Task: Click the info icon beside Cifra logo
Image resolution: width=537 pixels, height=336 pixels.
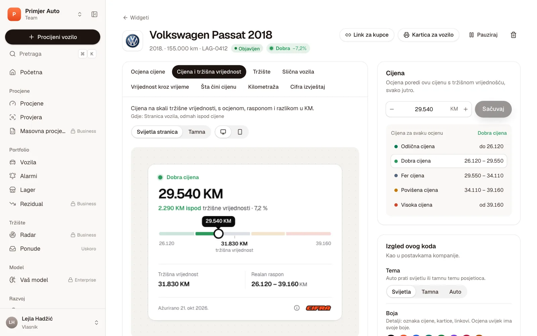Action: coord(297,308)
